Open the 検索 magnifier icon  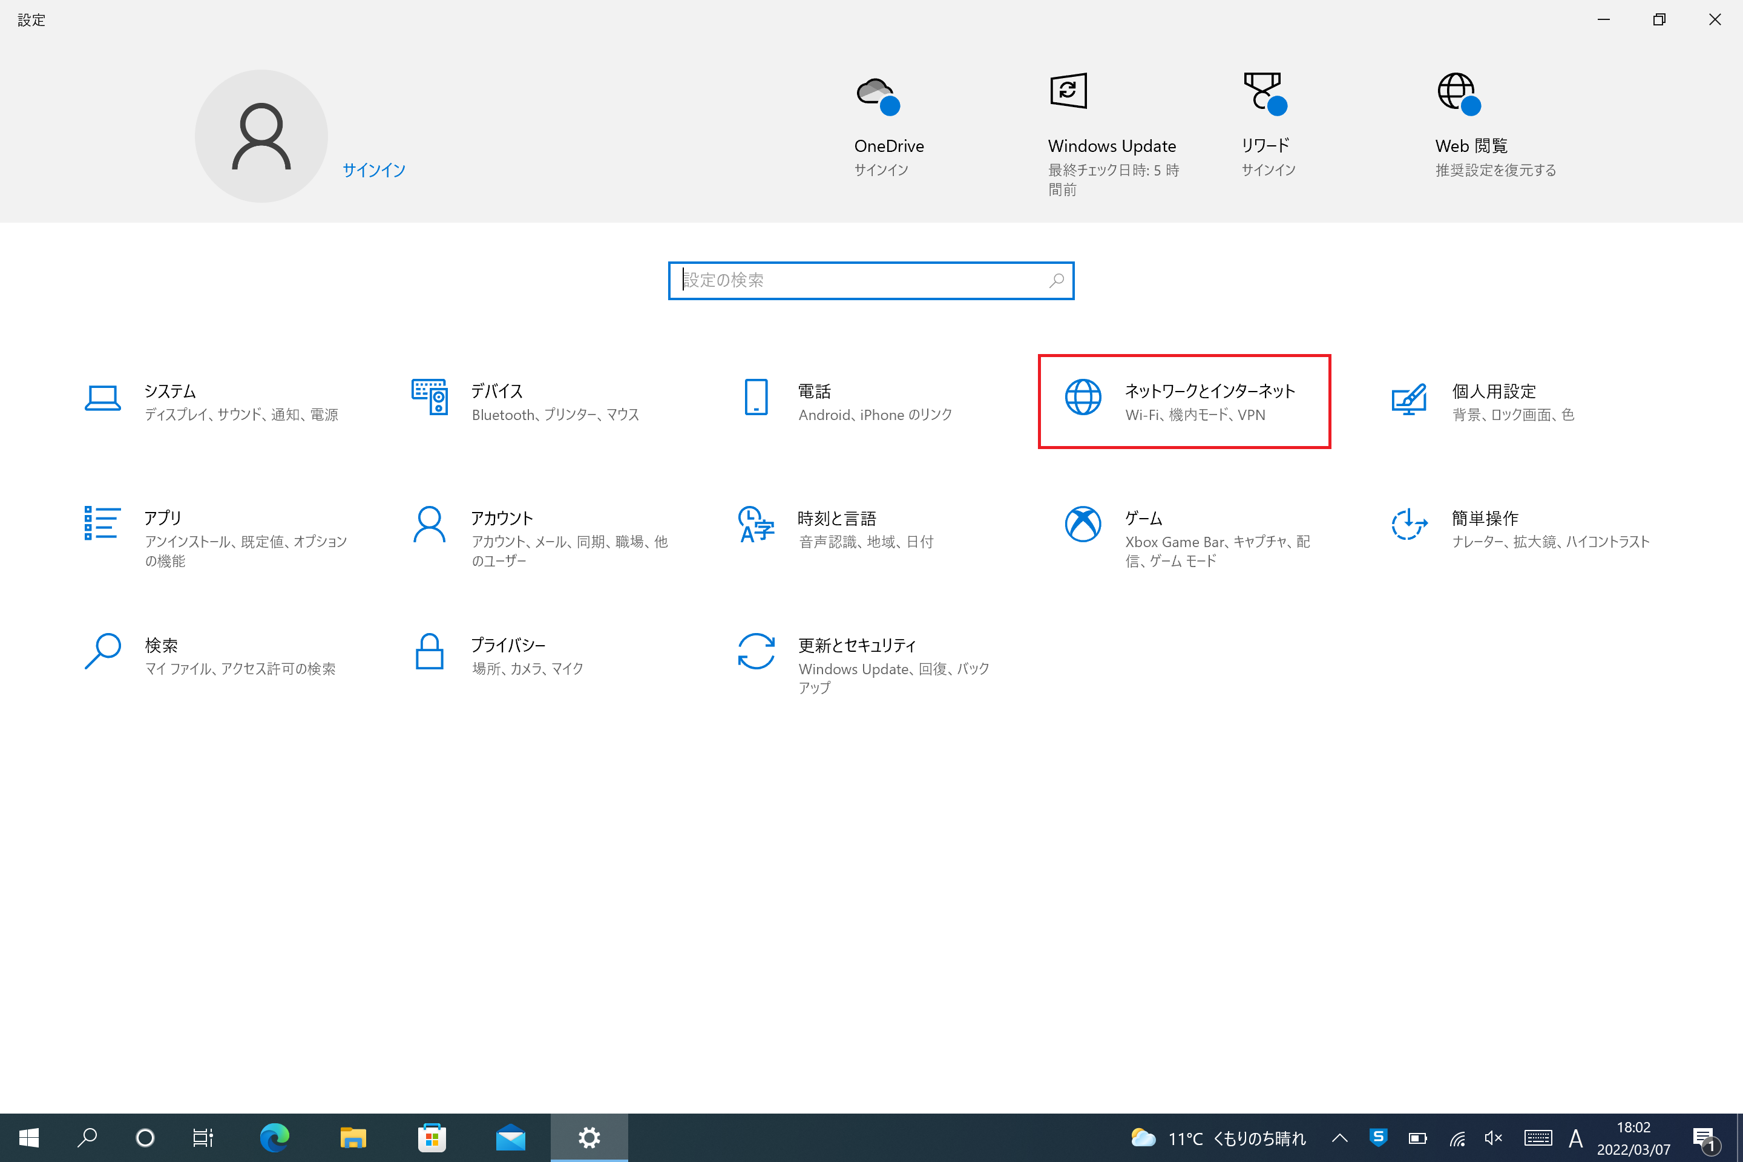pyautogui.click(x=102, y=651)
